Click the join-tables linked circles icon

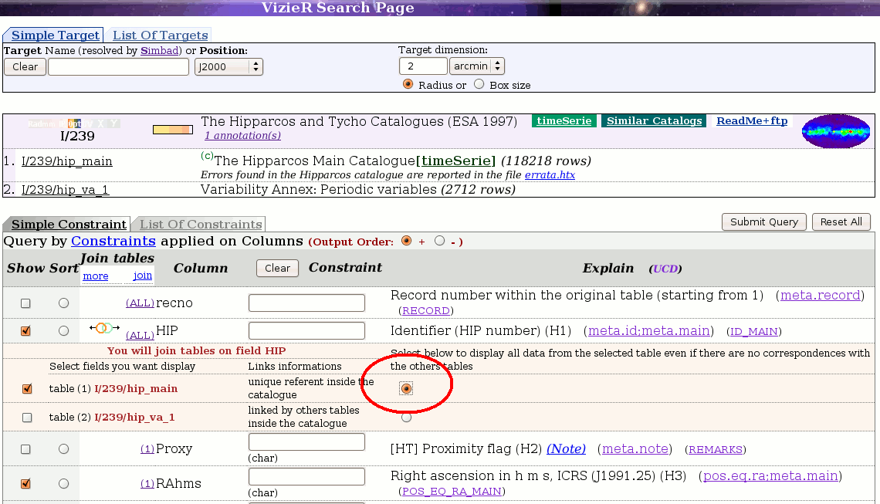click(x=104, y=328)
